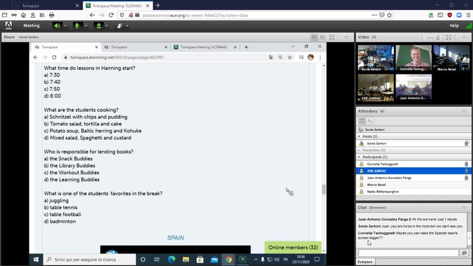Send chat message with speech bubble button

point(464,253)
